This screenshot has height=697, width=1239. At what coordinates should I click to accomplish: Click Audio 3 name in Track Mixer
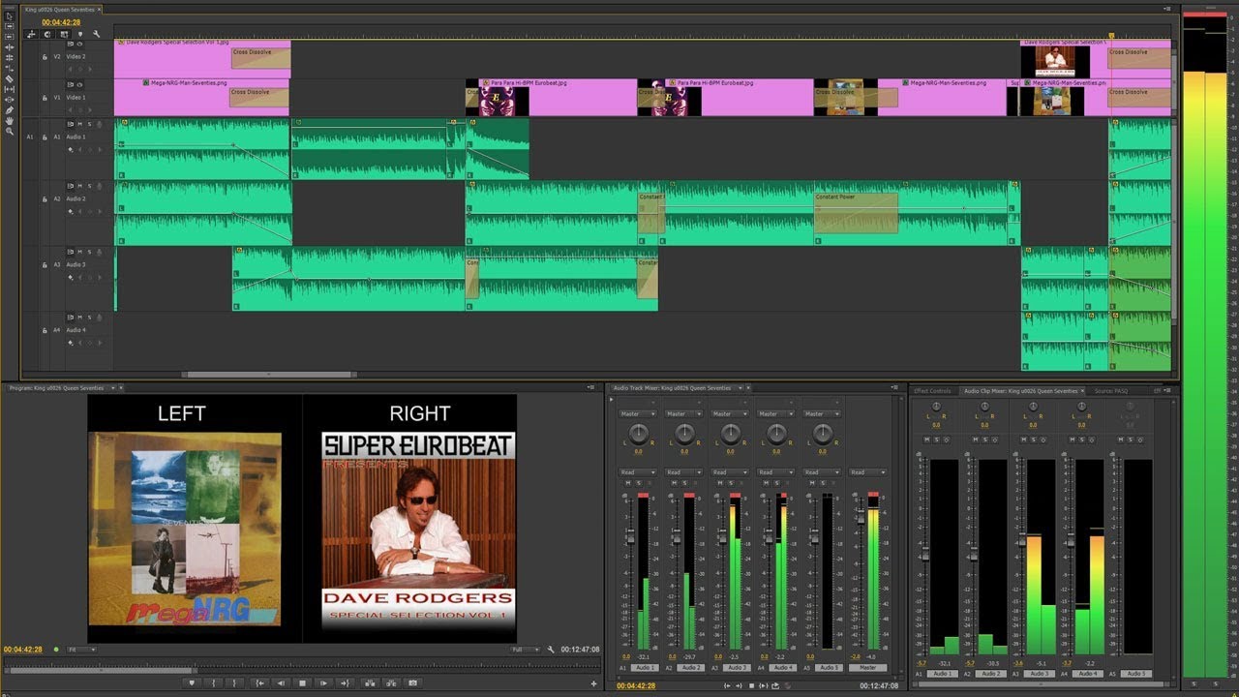pos(738,668)
